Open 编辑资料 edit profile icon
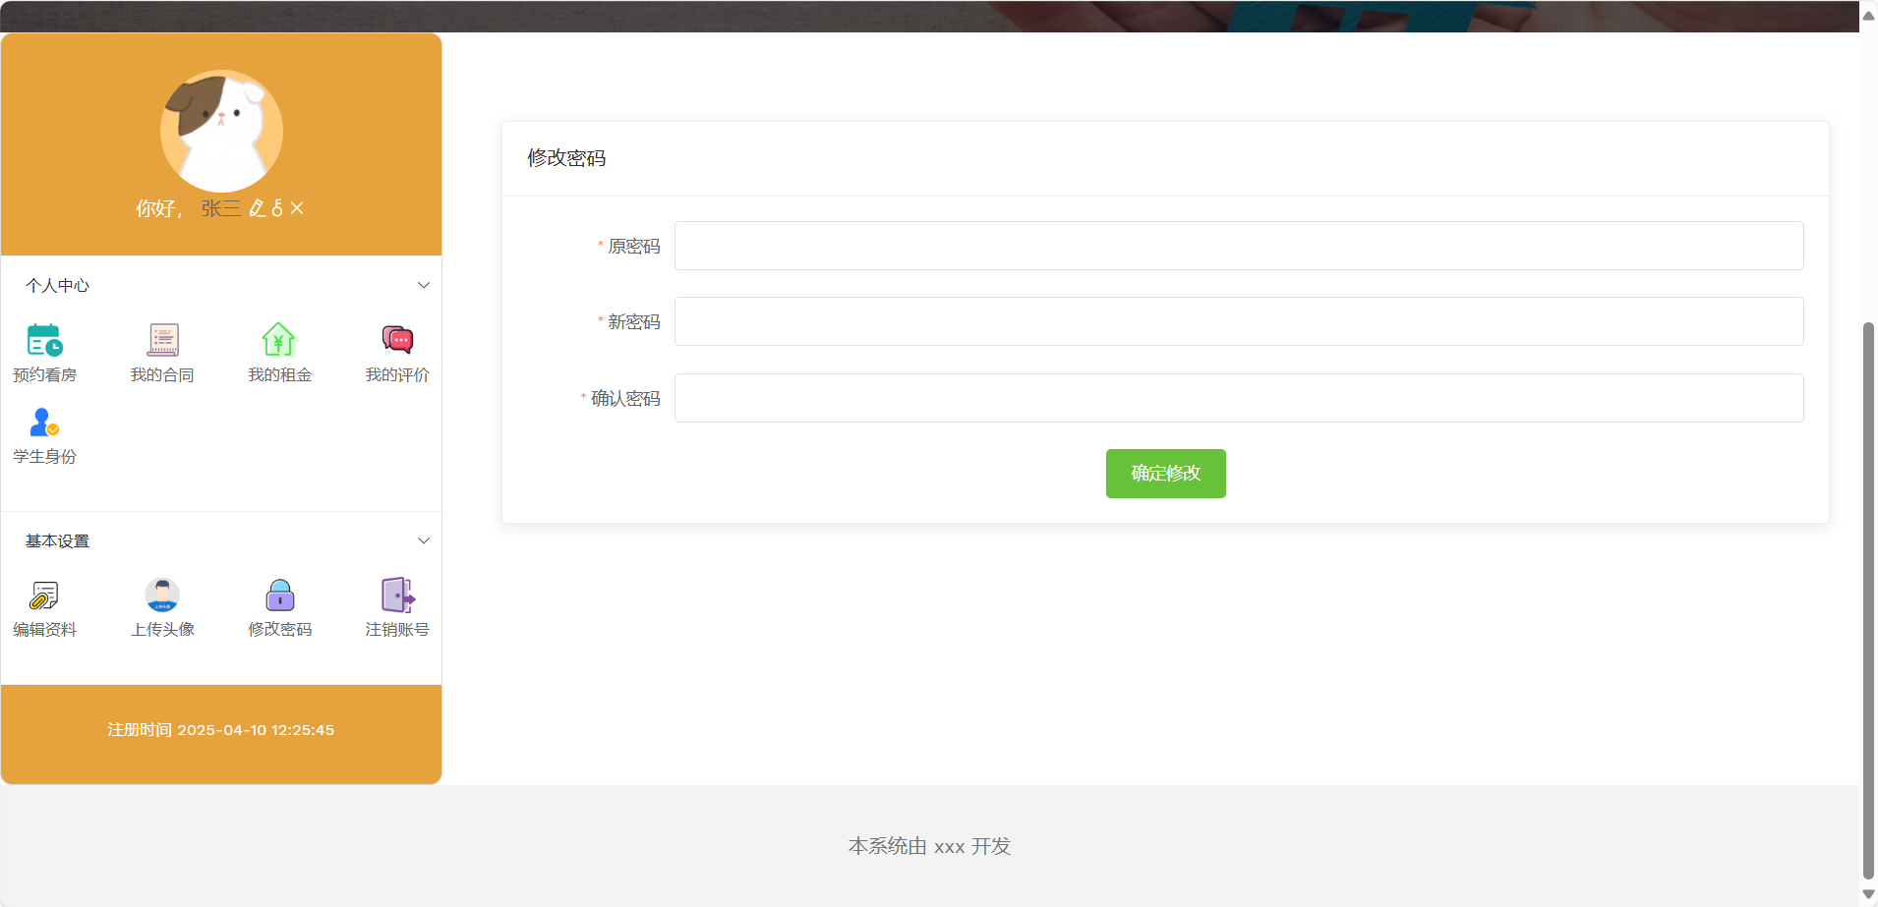1878x907 pixels. [x=44, y=595]
